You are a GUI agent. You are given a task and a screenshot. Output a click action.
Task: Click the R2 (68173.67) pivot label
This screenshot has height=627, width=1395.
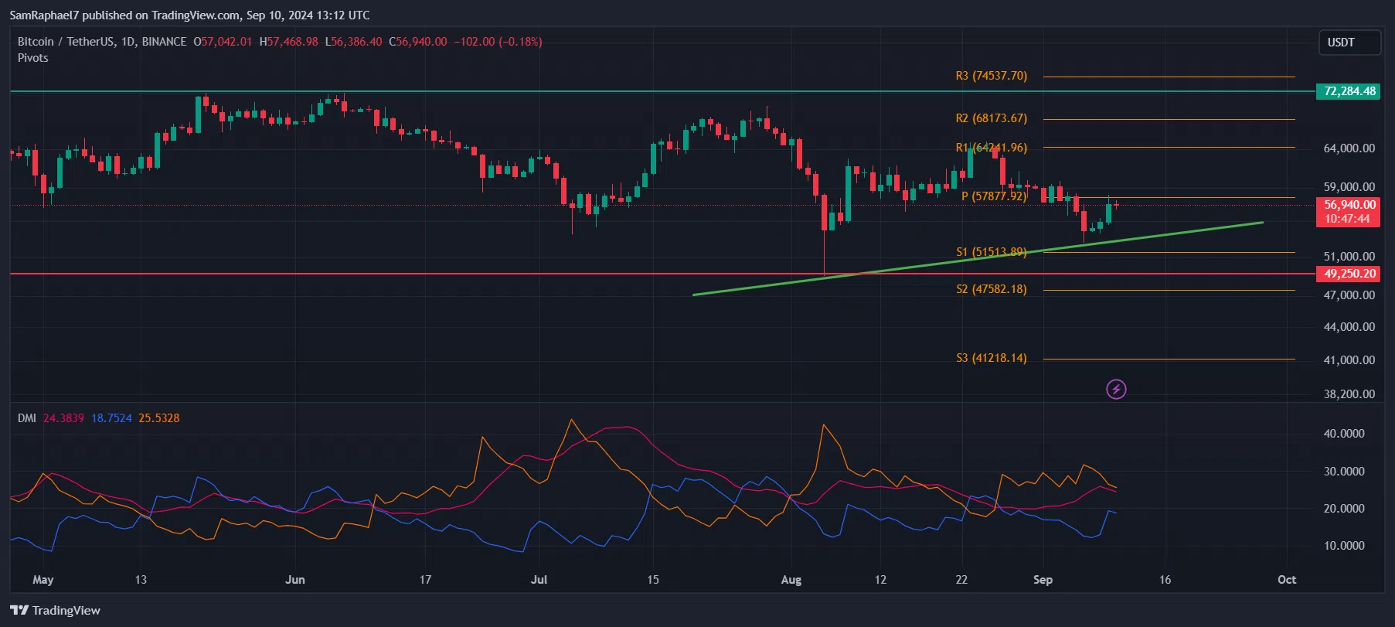992,118
